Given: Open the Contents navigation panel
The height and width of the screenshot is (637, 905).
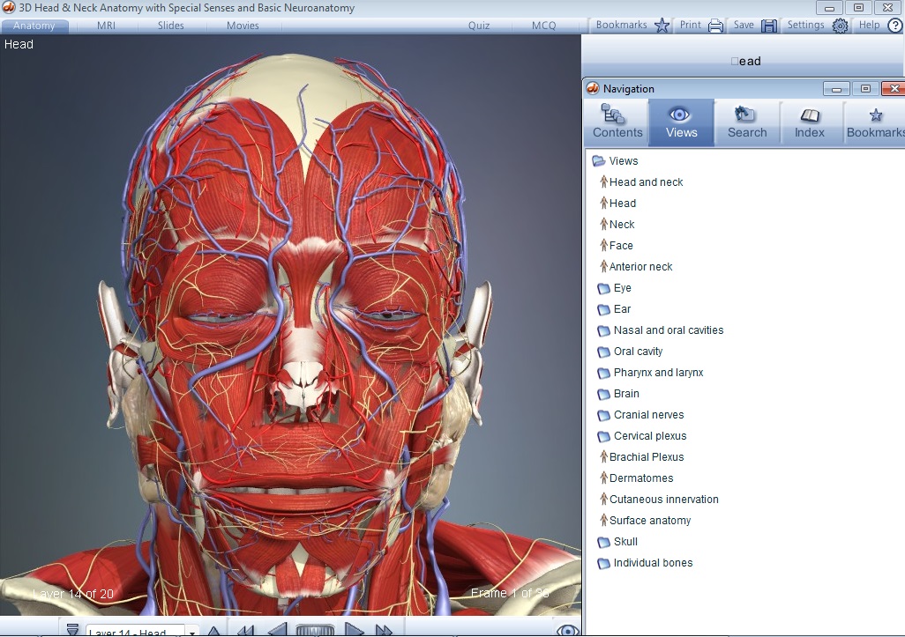Looking at the screenshot, I should (x=617, y=122).
